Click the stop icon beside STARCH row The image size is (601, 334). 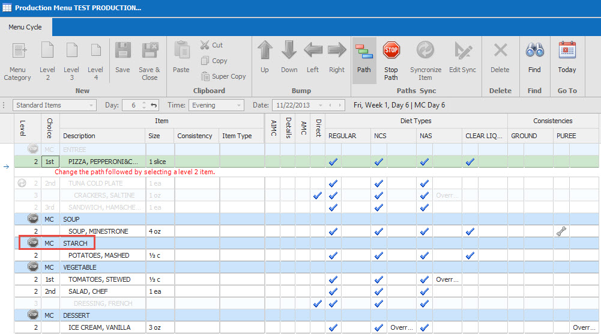(x=32, y=243)
